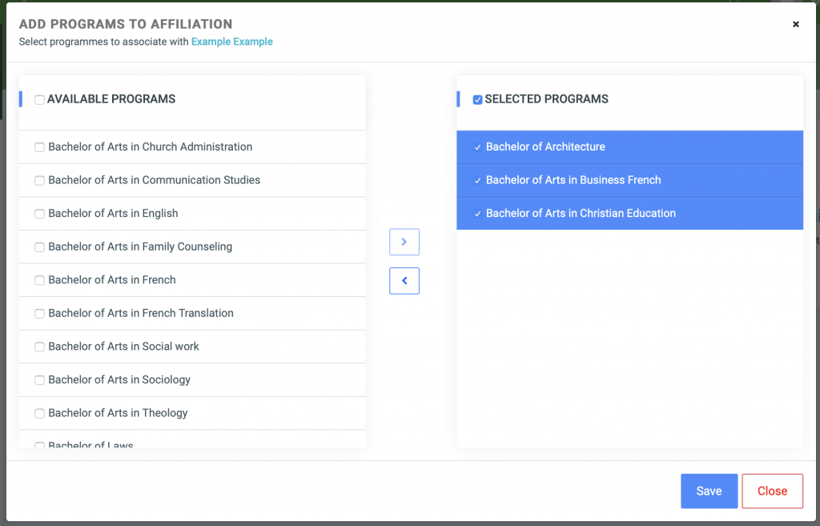This screenshot has width=820, height=526.
Task: Check Bachelor of Arts in Church Administration
Action: coord(39,147)
